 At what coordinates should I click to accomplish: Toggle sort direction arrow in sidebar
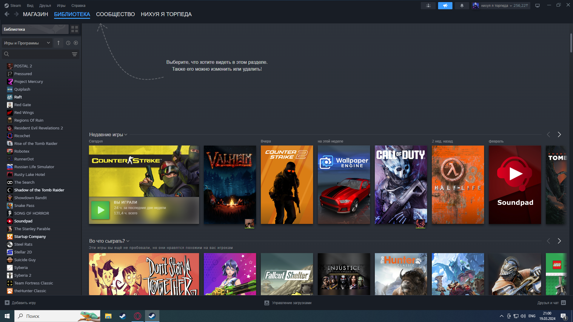click(58, 43)
